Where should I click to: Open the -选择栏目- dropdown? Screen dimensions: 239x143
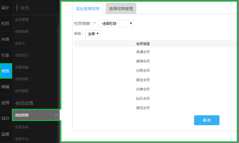tap(116, 23)
